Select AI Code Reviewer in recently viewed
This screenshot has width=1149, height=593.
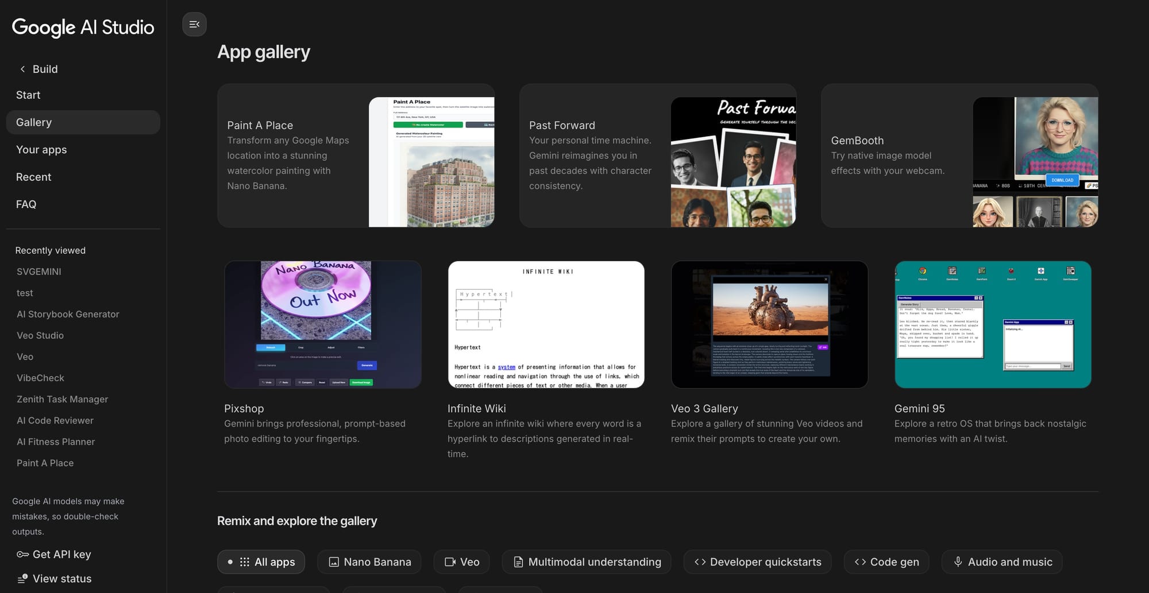(55, 420)
